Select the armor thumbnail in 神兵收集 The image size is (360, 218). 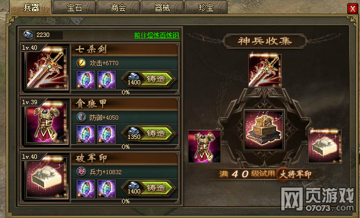coord(204,146)
